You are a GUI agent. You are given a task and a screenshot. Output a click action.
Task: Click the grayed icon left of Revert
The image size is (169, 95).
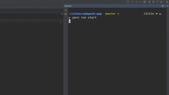coord(157,2)
